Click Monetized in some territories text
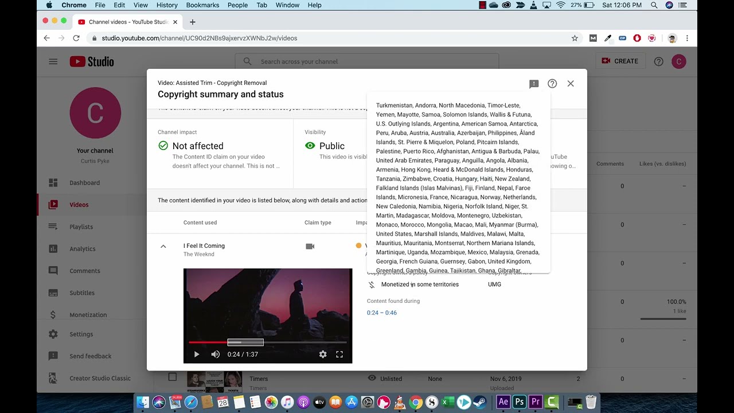This screenshot has width=734, height=413. click(420, 285)
